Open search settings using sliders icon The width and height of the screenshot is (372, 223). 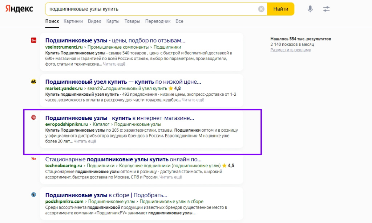pyautogui.click(x=326, y=9)
